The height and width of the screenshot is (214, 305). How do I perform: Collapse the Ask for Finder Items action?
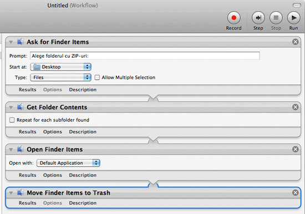(11, 42)
